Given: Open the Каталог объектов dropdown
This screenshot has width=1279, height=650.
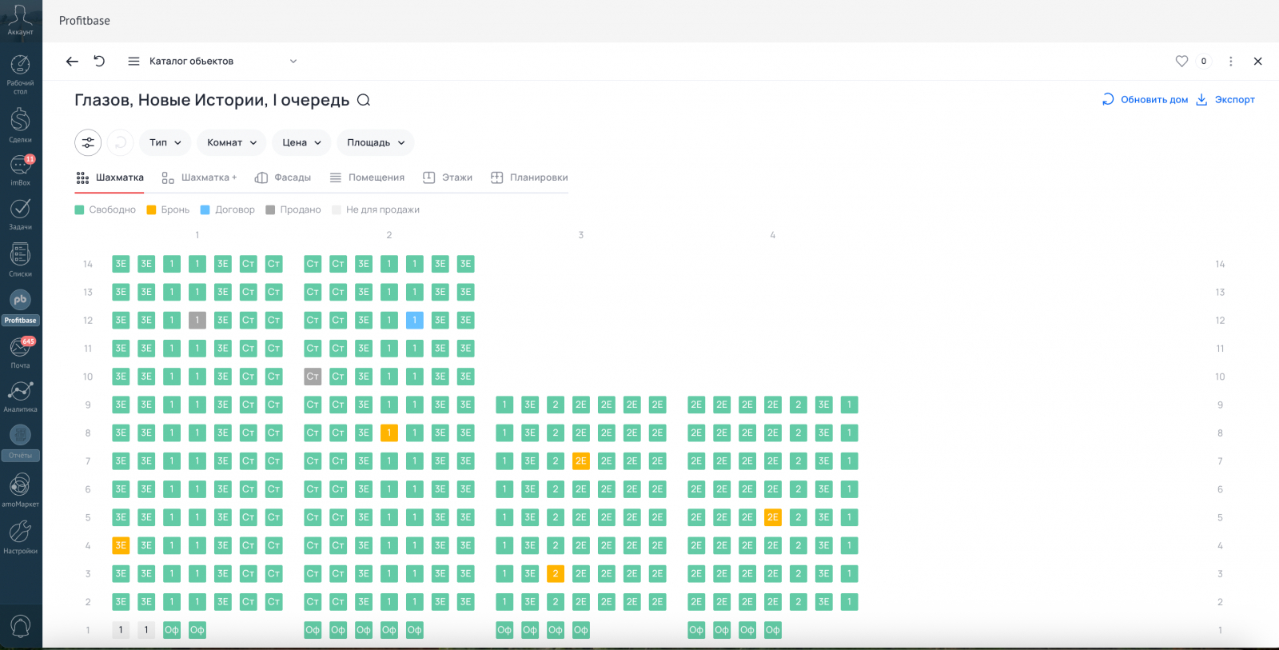Looking at the screenshot, I should coord(213,62).
